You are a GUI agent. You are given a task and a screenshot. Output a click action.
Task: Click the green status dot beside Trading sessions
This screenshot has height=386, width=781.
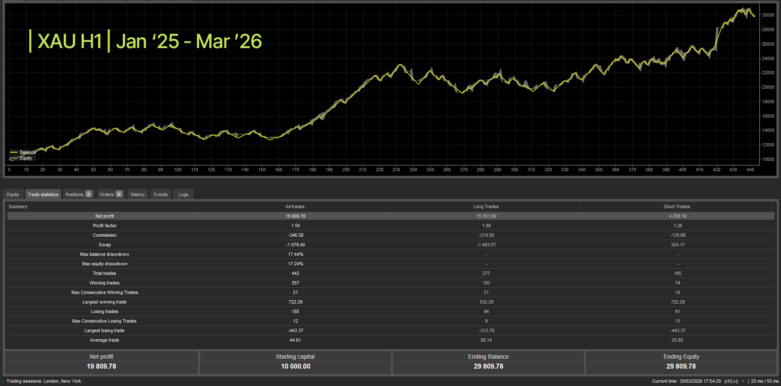[x=3, y=381]
